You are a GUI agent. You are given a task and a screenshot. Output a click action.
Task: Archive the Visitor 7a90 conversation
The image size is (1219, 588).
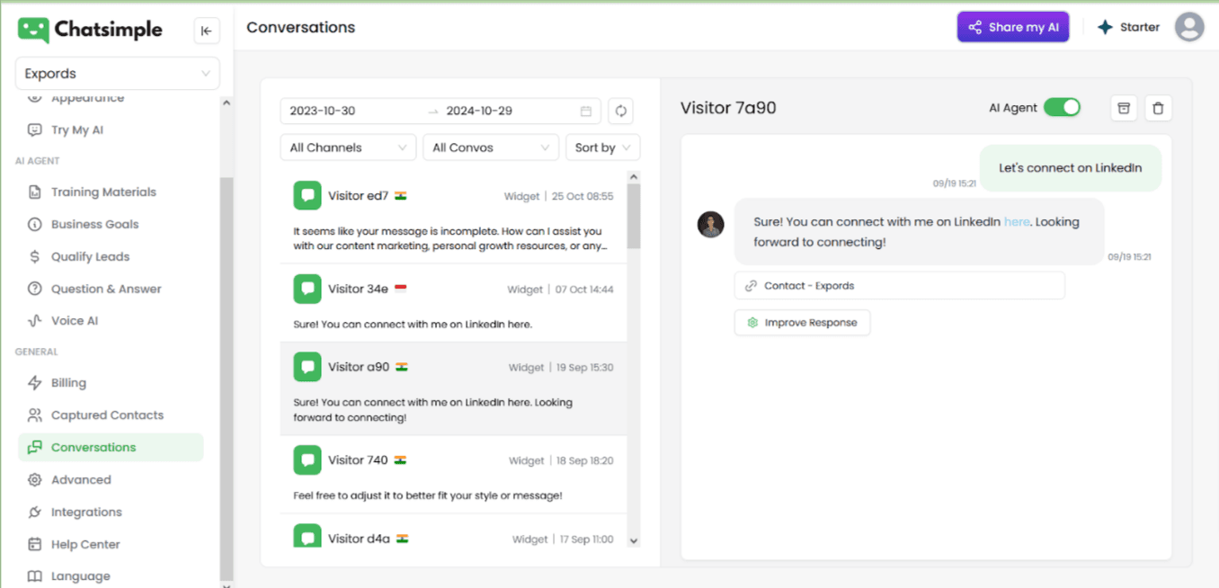tap(1123, 108)
